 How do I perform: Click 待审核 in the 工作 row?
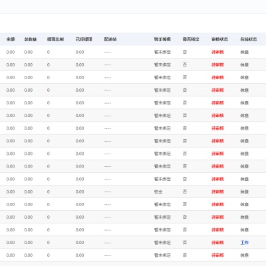point(217,242)
